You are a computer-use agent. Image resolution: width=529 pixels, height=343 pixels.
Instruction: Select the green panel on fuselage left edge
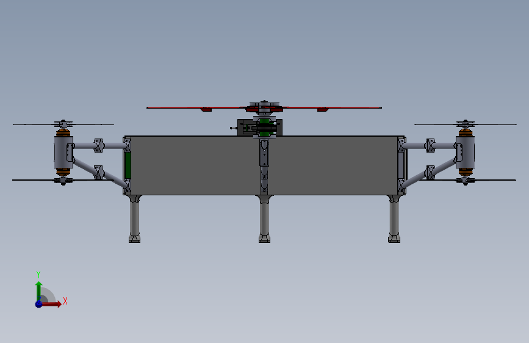(x=128, y=165)
